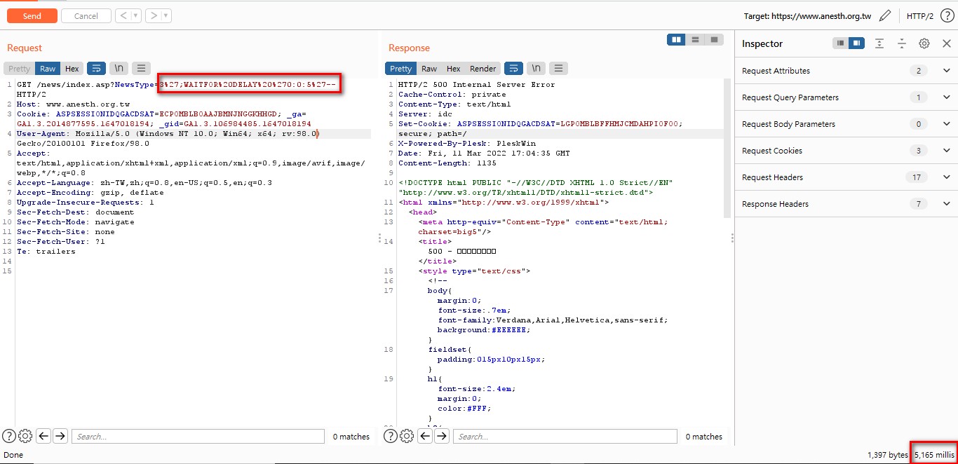The width and height of the screenshot is (958, 464).
Task: Switch Request view to Raw tab
Action: tap(48, 69)
